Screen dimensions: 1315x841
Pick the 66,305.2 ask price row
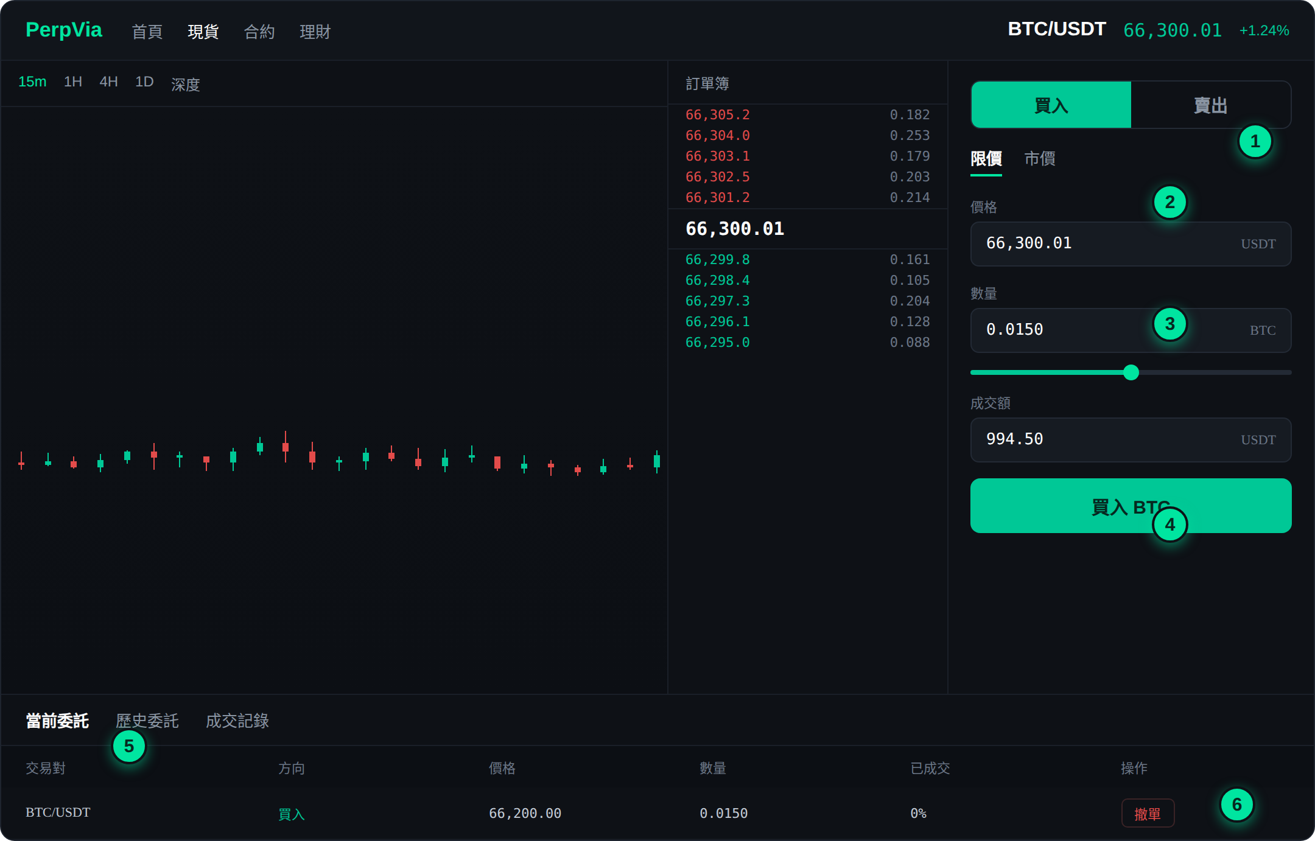pyautogui.click(x=807, y=114)
